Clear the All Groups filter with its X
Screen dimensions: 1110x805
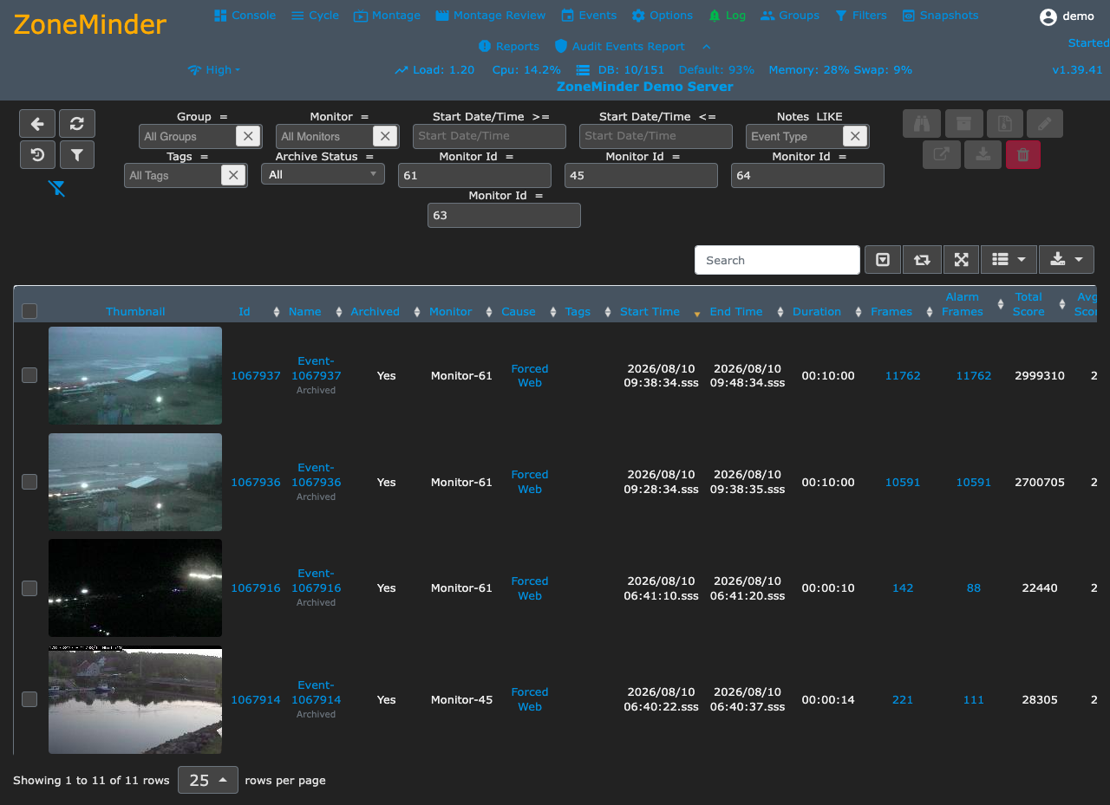[248, 136]
